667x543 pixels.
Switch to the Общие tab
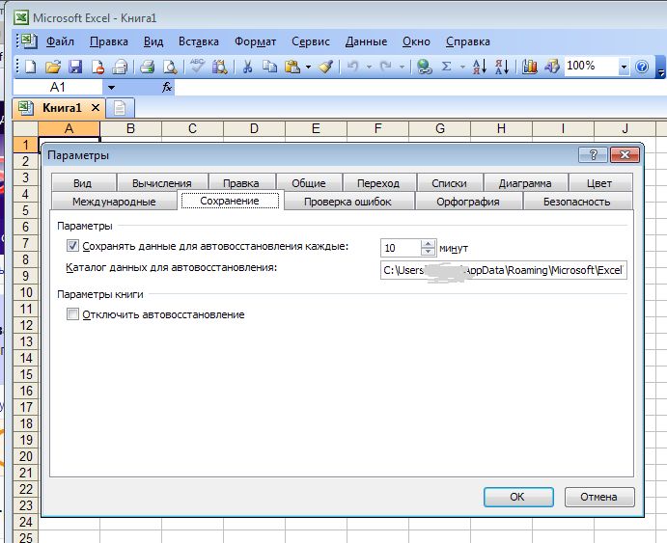tap(309, 183)
